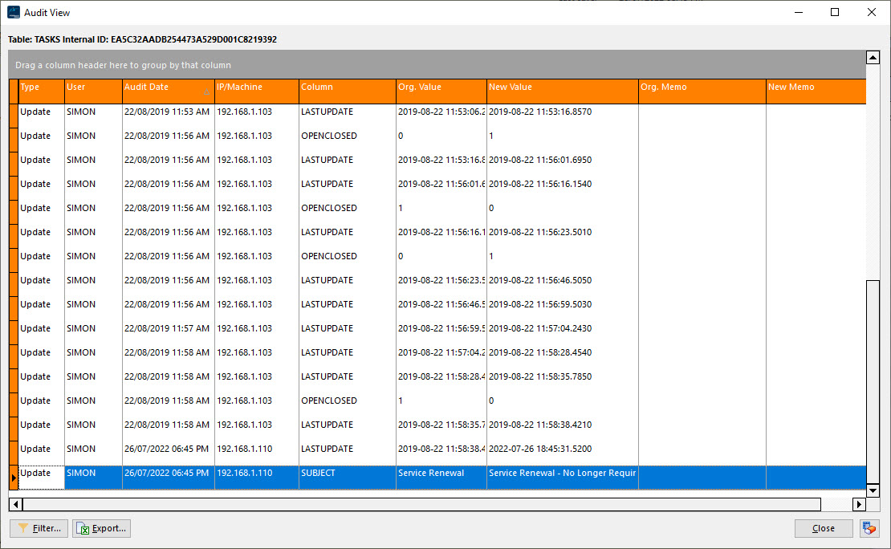Click the Filter funnel button

coord(39,528)
